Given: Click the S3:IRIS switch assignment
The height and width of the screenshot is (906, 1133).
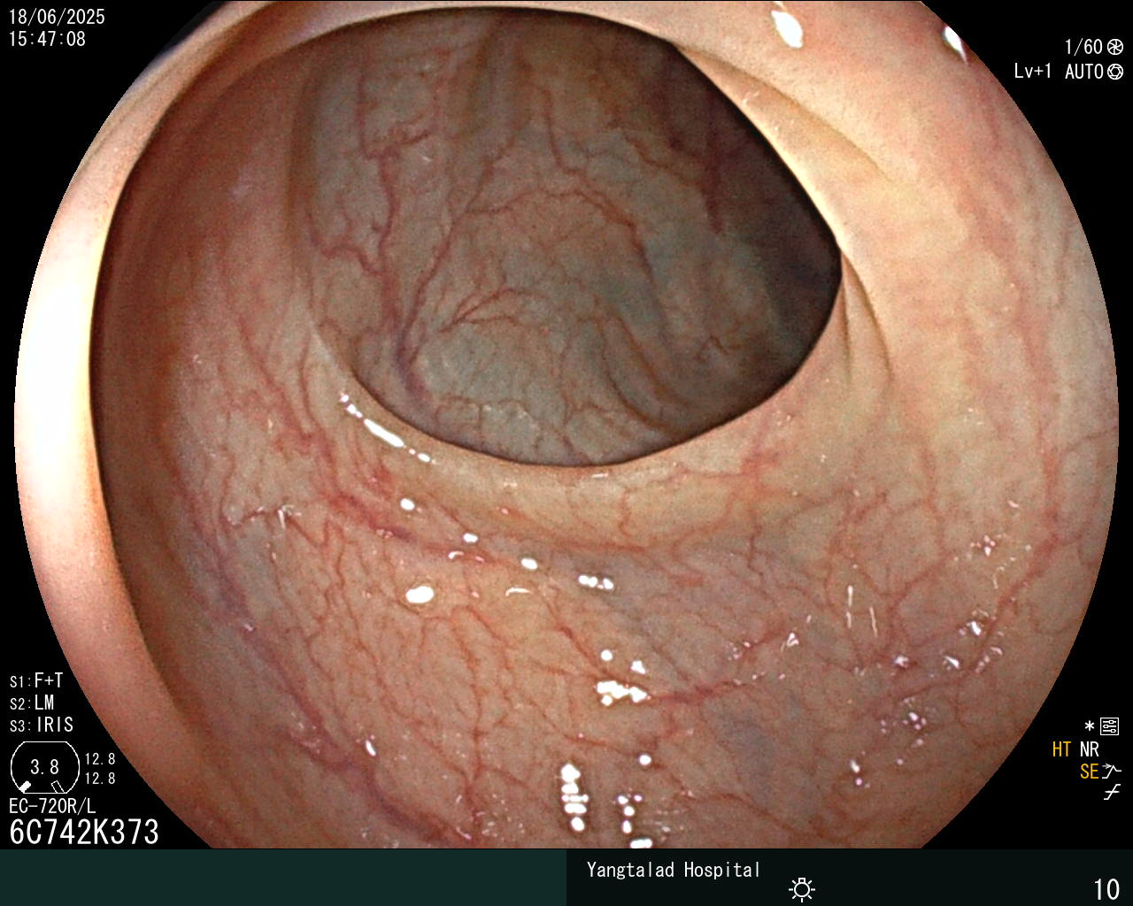Looking at the screenshot, I should (42, 725).
